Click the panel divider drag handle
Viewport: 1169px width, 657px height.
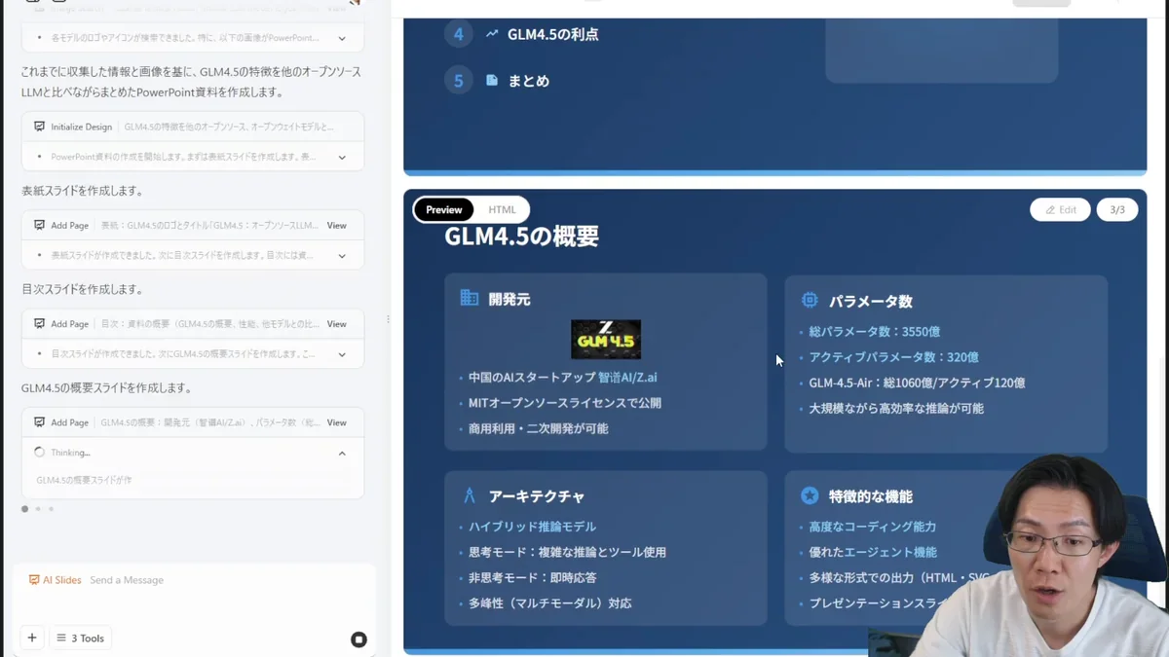(388, 319)
